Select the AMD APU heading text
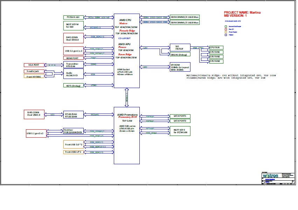This screenshot has height=210, width=298. pyautogui.click(x=124, y=44)
